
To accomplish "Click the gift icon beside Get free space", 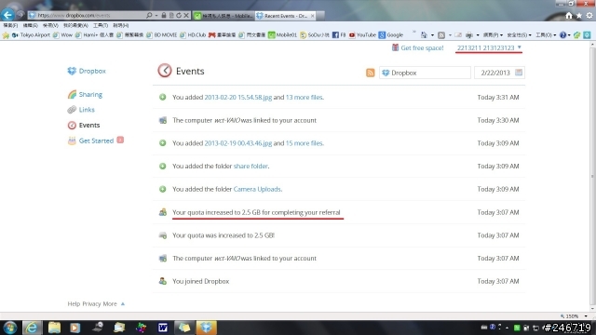I will click(395, 47).
